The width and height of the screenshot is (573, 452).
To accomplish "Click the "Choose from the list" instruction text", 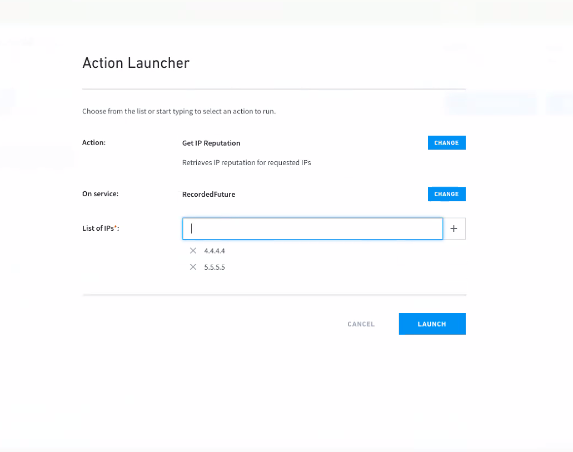I will click(x=179, y=111).
